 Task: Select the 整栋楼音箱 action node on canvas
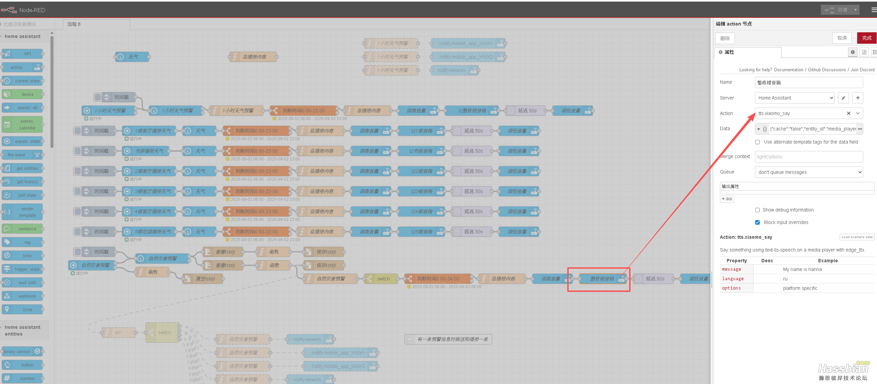603,279
